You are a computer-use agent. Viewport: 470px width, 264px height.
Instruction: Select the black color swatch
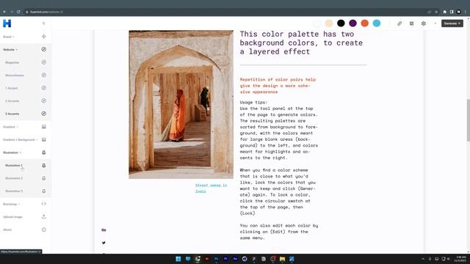341,23
